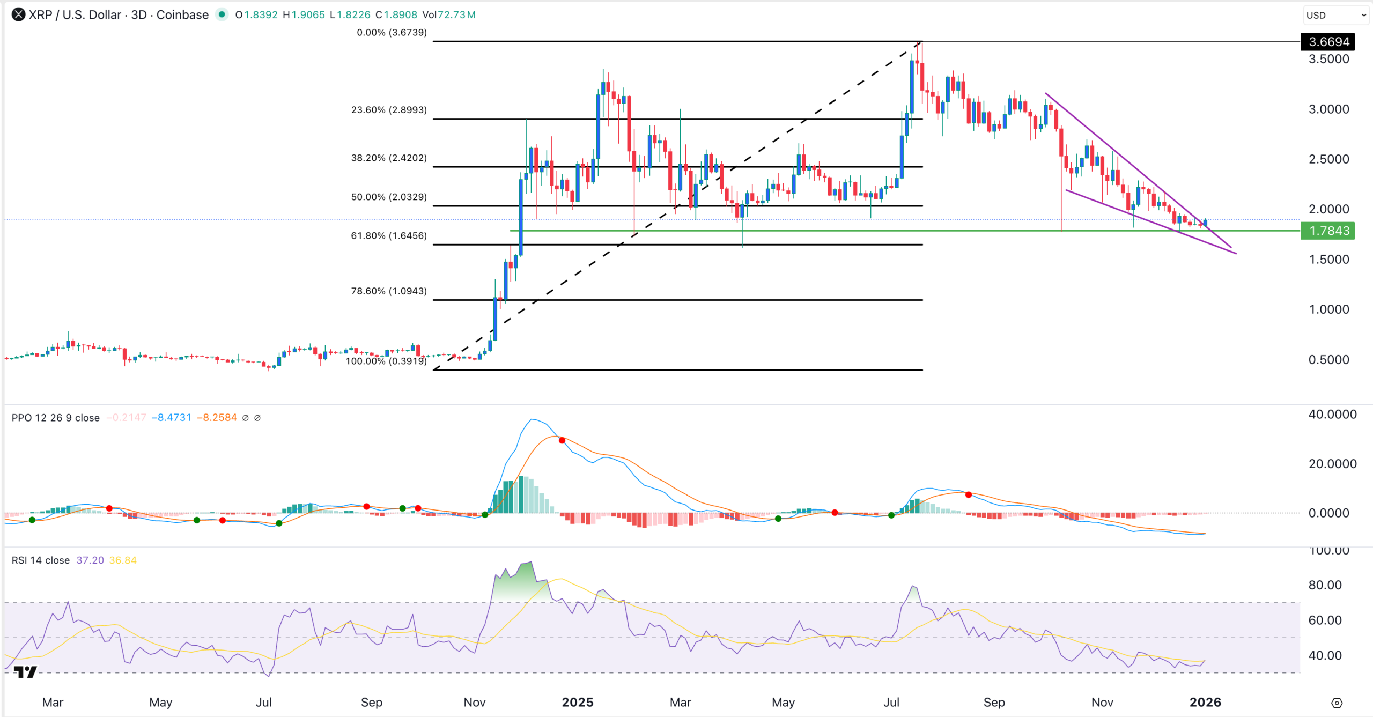
Task: Select the RSI 14 close indicator label
Action: (41, 560)
